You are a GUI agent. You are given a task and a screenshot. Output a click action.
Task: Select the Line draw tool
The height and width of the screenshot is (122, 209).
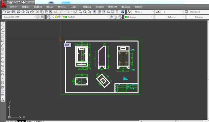(x=3, y=24)
